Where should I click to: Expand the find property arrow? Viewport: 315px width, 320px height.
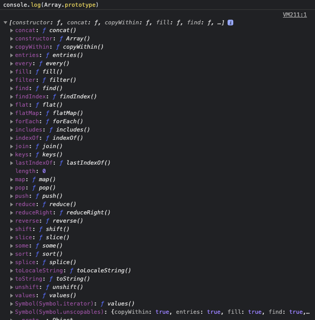pyautogui.click(x=11, y=89)
